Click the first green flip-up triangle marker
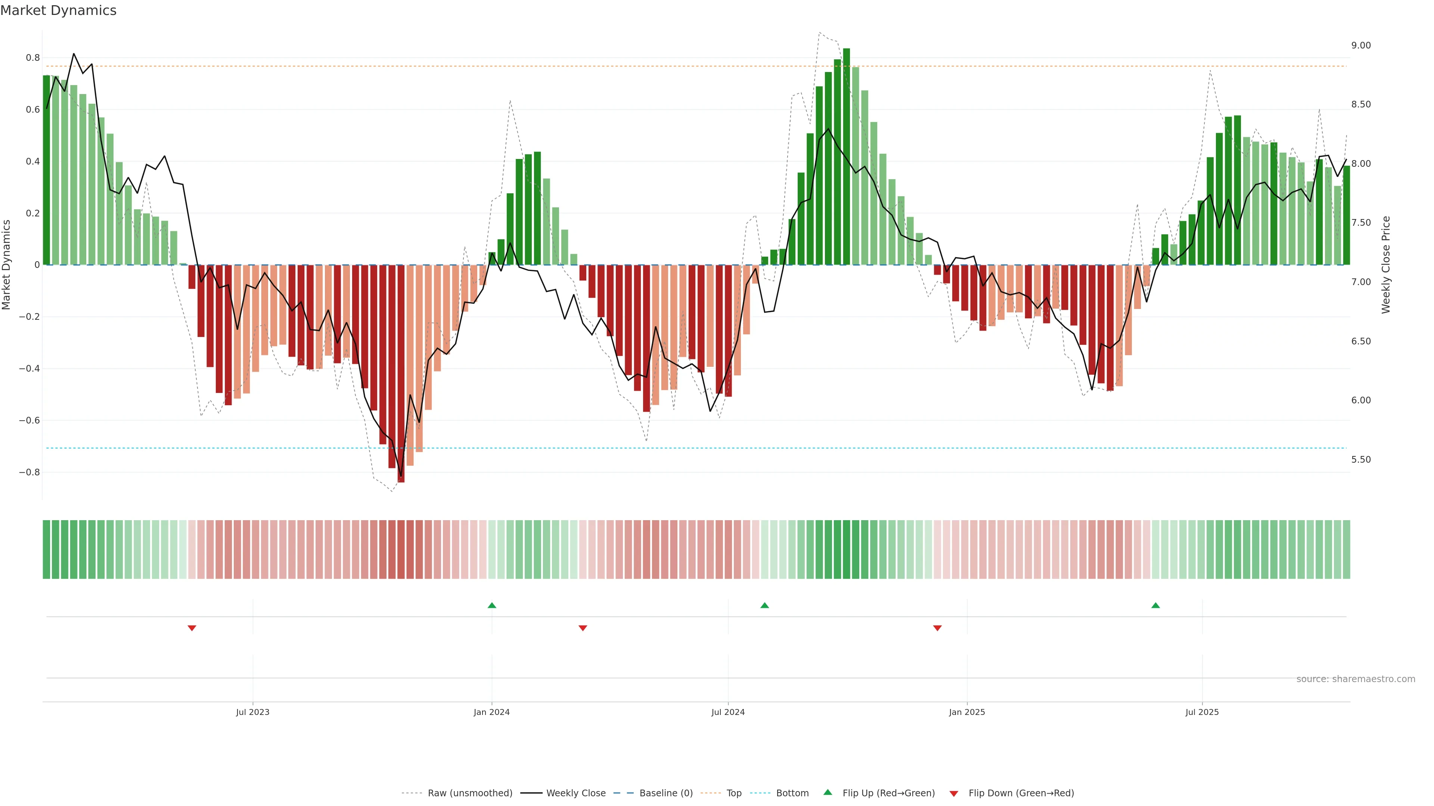The height and width of the screenshot is (806, 1434). click(x=491, y=605)
